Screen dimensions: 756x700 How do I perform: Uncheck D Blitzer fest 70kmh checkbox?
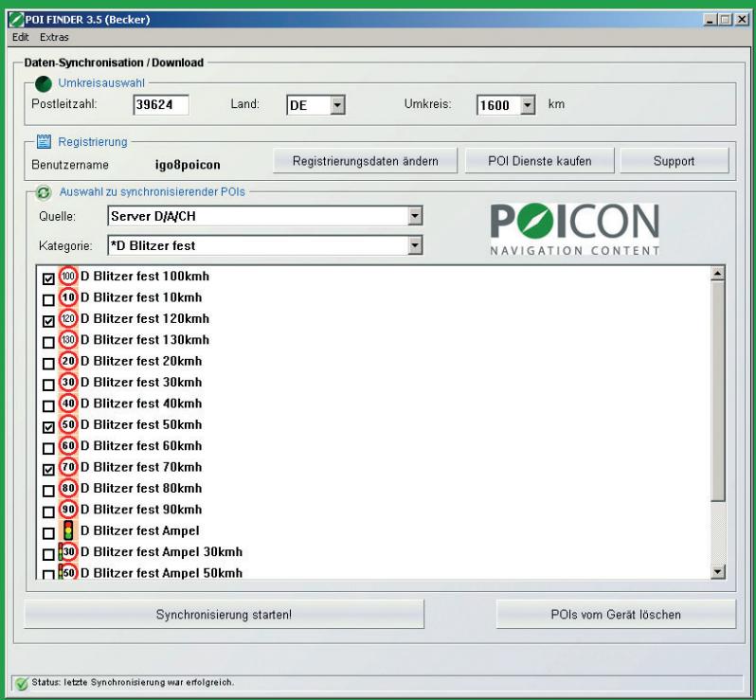click(48, 470)
